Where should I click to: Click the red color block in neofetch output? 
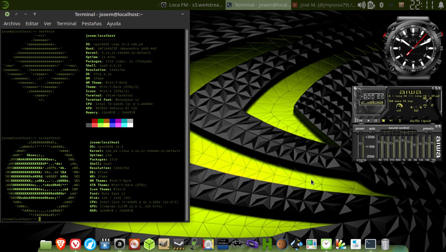click(95, 121)
